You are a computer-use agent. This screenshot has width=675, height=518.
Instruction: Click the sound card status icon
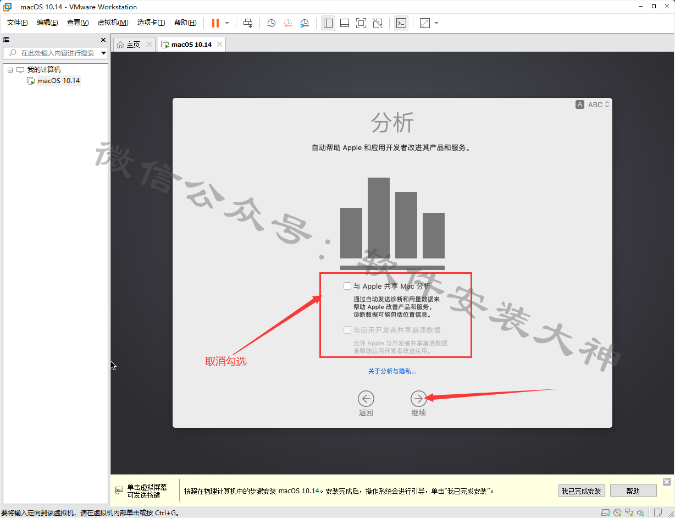click(641, 513)
